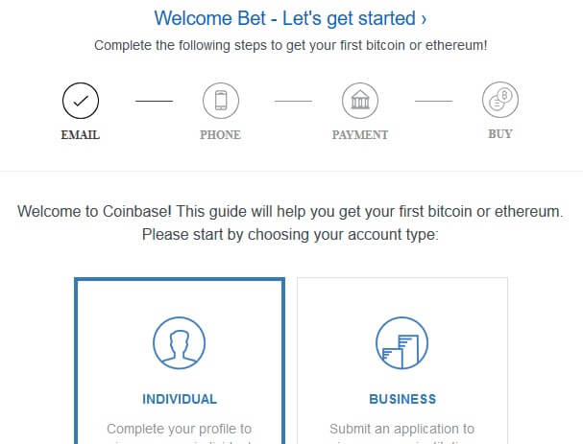
Task: Click the BUSINESS title text
Action: 402,399
